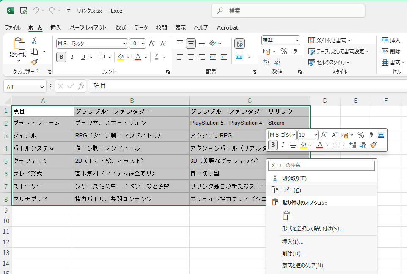Click the メニューの検索 field

[x=322, y=165]
